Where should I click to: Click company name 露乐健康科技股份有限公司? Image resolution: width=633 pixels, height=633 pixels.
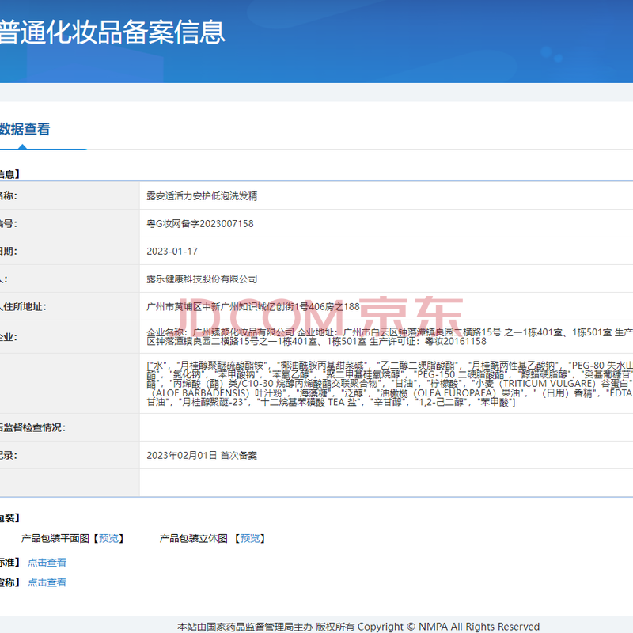click(x=202, y=279)
